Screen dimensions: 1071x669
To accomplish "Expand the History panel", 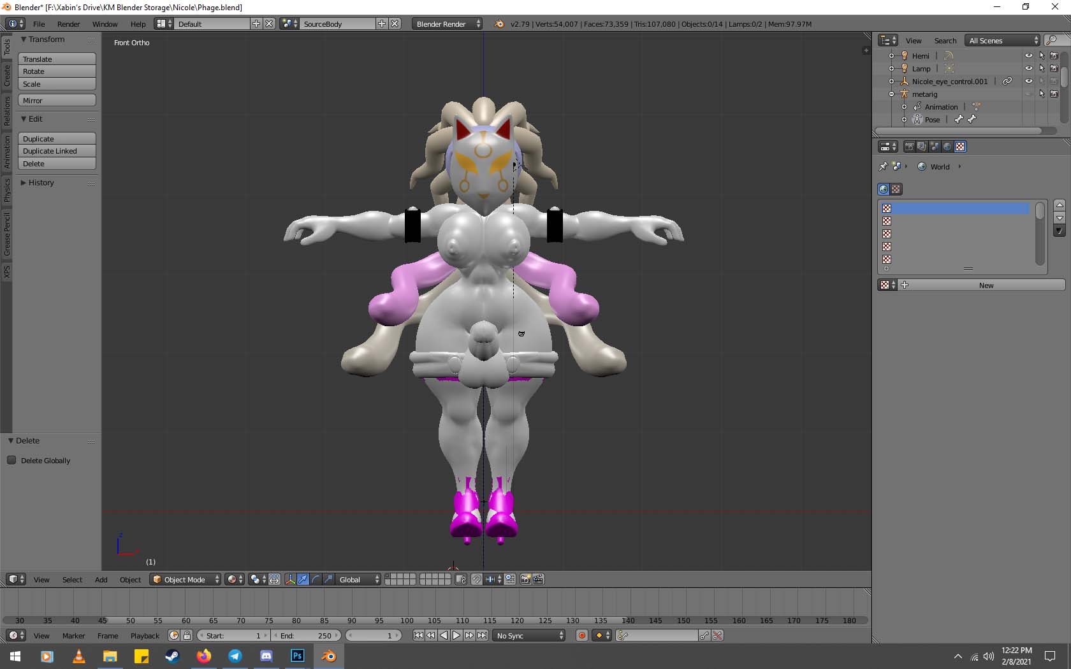I will [41, 183].
